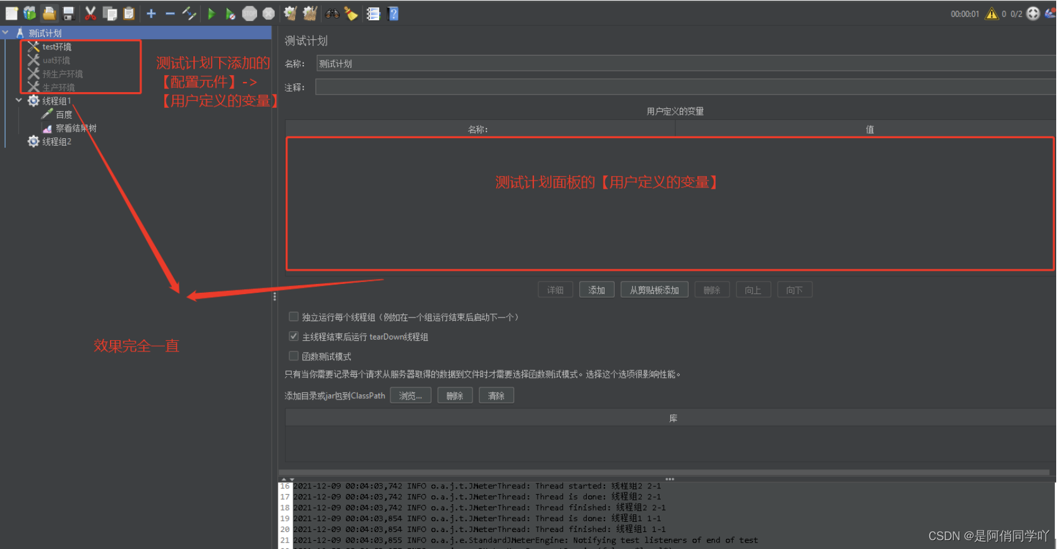Click the 向下 button under variables table
1060x549 pixels.
click(x=795, y=290)
